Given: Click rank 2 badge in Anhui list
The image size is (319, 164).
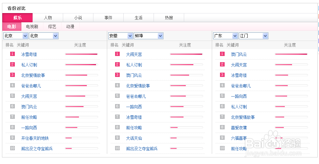Looking at the screenshot, I should pos(117,64).
